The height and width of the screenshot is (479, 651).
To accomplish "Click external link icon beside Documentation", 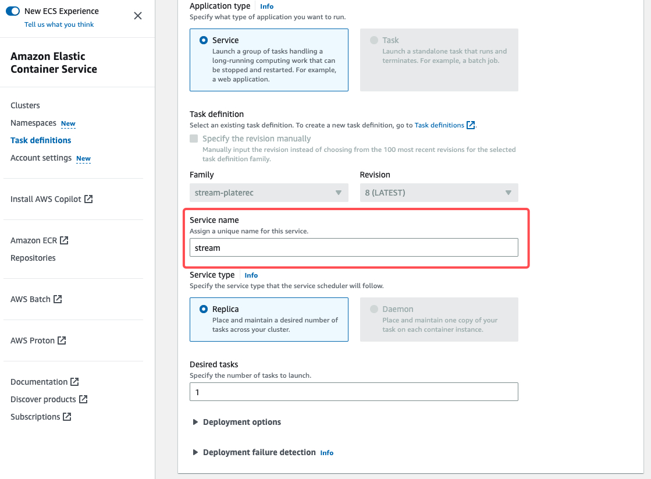I will [74, 382].
